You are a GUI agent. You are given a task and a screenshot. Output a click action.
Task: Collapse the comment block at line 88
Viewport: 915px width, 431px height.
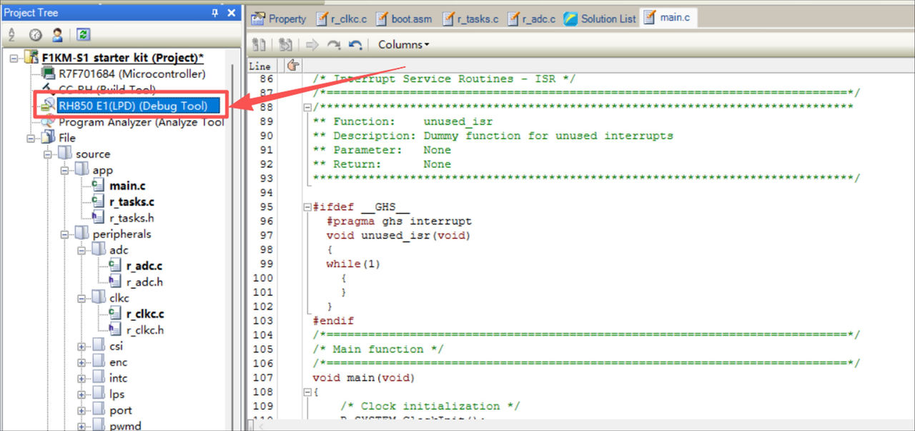(x=307, y=107)
